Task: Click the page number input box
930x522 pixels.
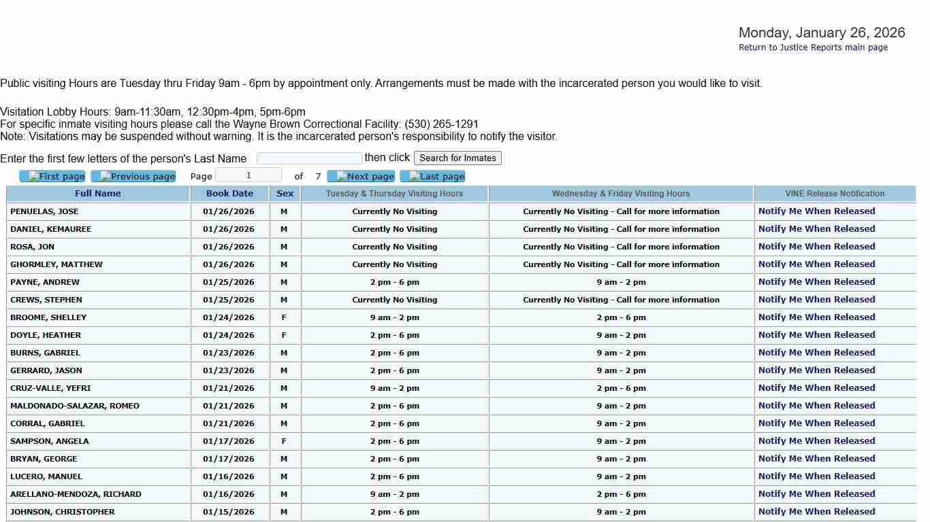Action: coord(248,175)
